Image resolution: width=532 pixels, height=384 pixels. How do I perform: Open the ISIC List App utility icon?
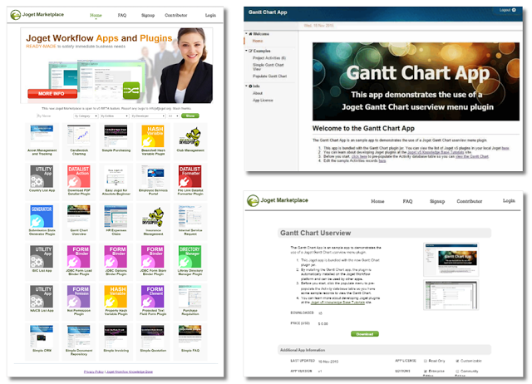(x=42, y=257)
